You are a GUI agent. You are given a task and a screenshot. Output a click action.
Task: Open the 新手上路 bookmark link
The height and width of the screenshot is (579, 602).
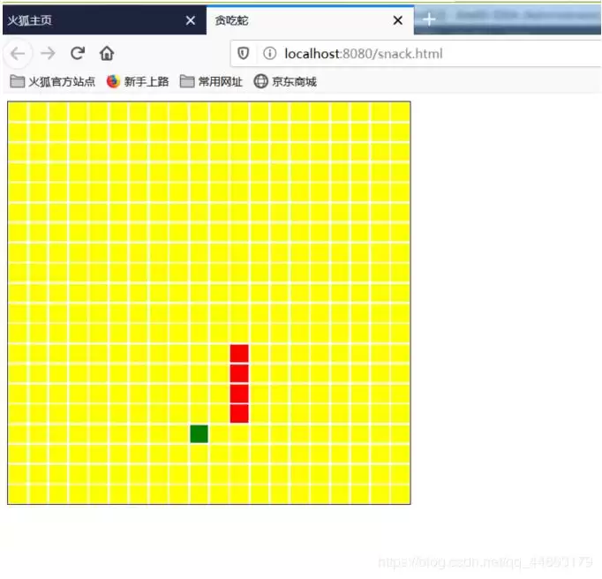[147, 81]
